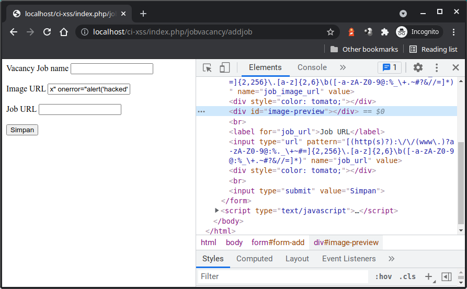The height and width of the screenshot is (289, 467).
Task: Open the grey spheres extension icon
Action: (368, 32)
